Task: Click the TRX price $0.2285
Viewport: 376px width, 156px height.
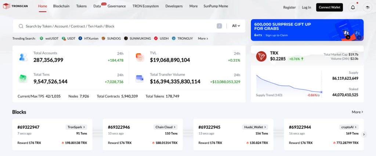Action: (278, 59)
